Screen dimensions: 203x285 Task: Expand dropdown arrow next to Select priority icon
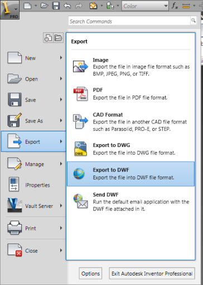click(x=118, y=6)
